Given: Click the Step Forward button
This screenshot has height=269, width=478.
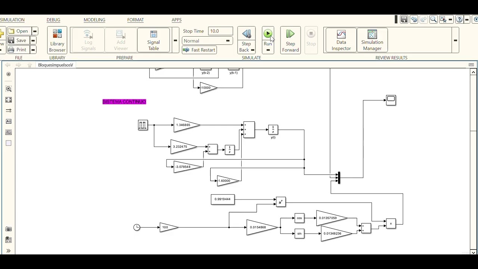Looking at the screenshot, I should pyautogui.click(x=290, y=40).
